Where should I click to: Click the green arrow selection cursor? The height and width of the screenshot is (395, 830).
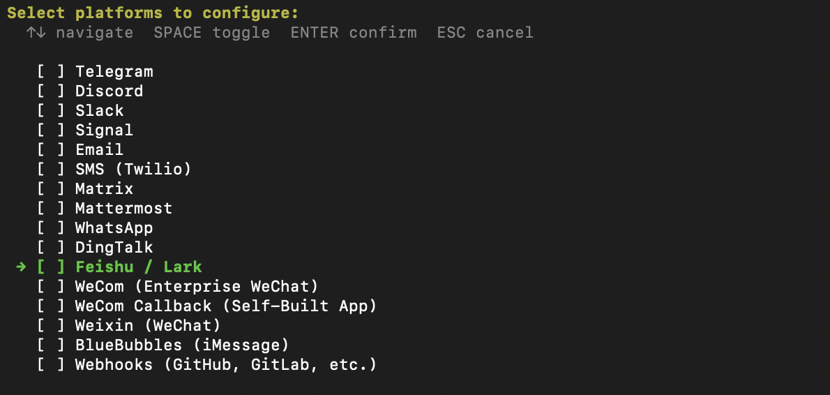[21, 267]
